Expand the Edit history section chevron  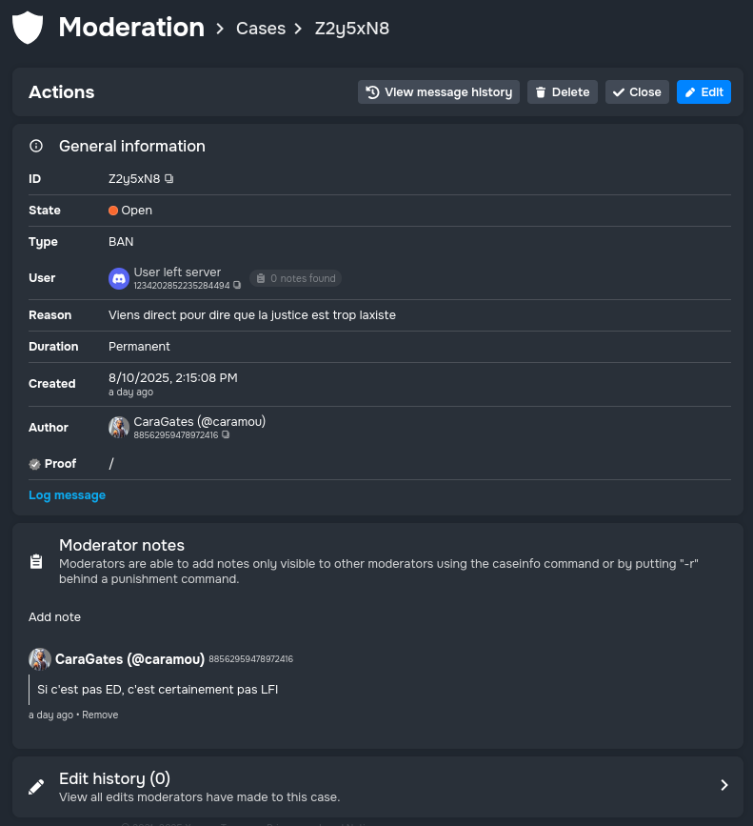point(723,785)
